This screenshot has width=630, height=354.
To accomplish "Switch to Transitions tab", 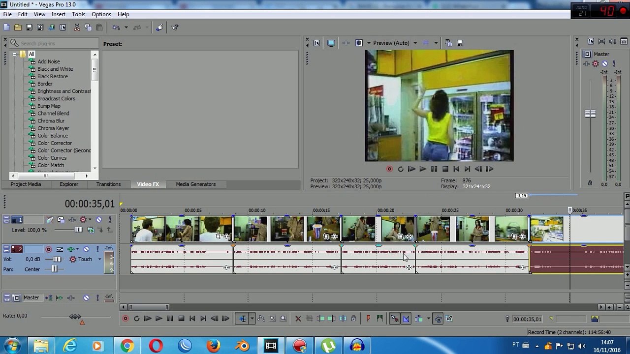I will [108, 184].
